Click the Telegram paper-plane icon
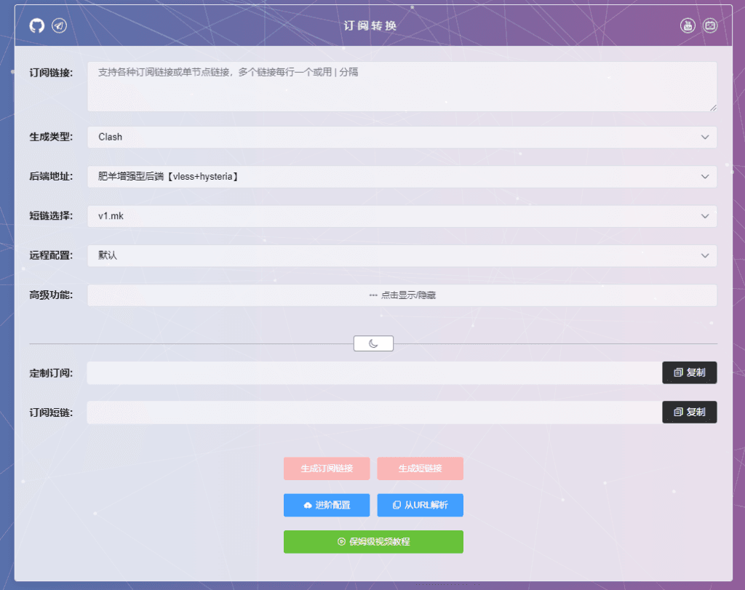 coord(60,26)
